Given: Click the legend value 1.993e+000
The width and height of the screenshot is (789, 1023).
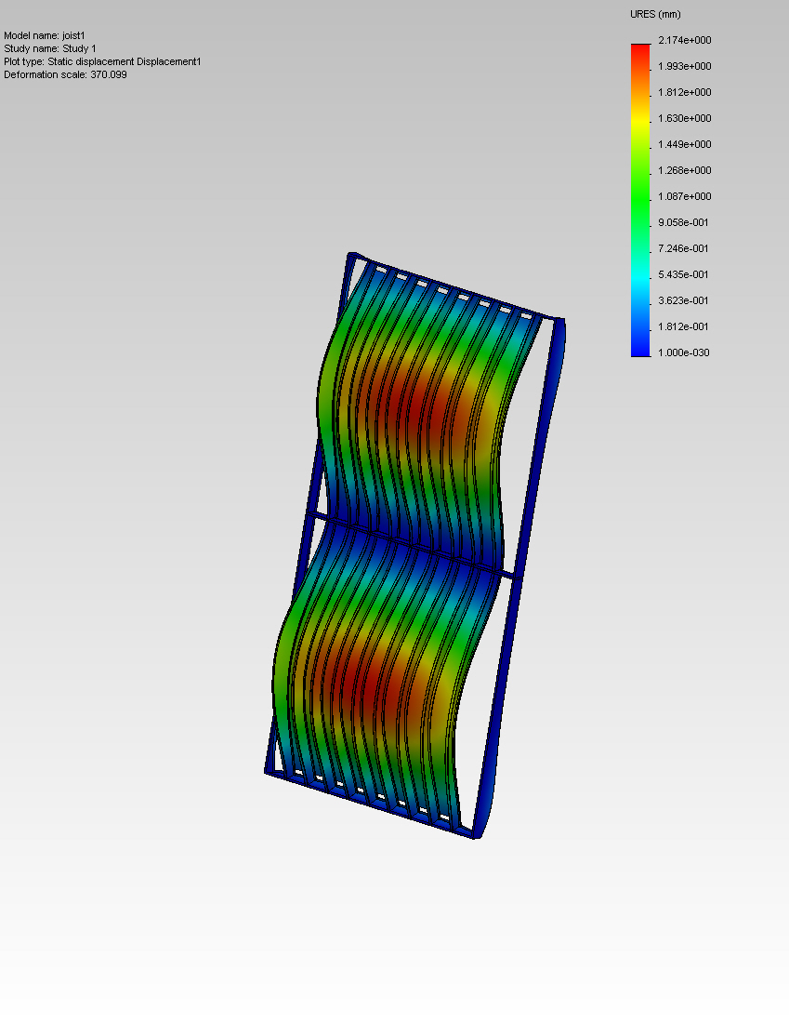Looking at the screenshot, I should click(x=685, y=67).
